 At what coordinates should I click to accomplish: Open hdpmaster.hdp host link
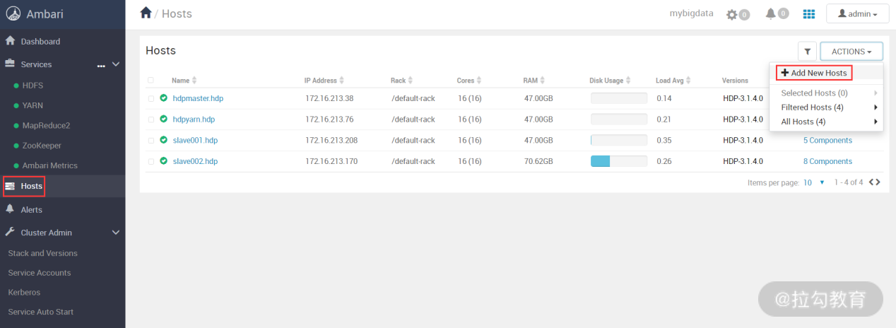[x=198, y=98]
